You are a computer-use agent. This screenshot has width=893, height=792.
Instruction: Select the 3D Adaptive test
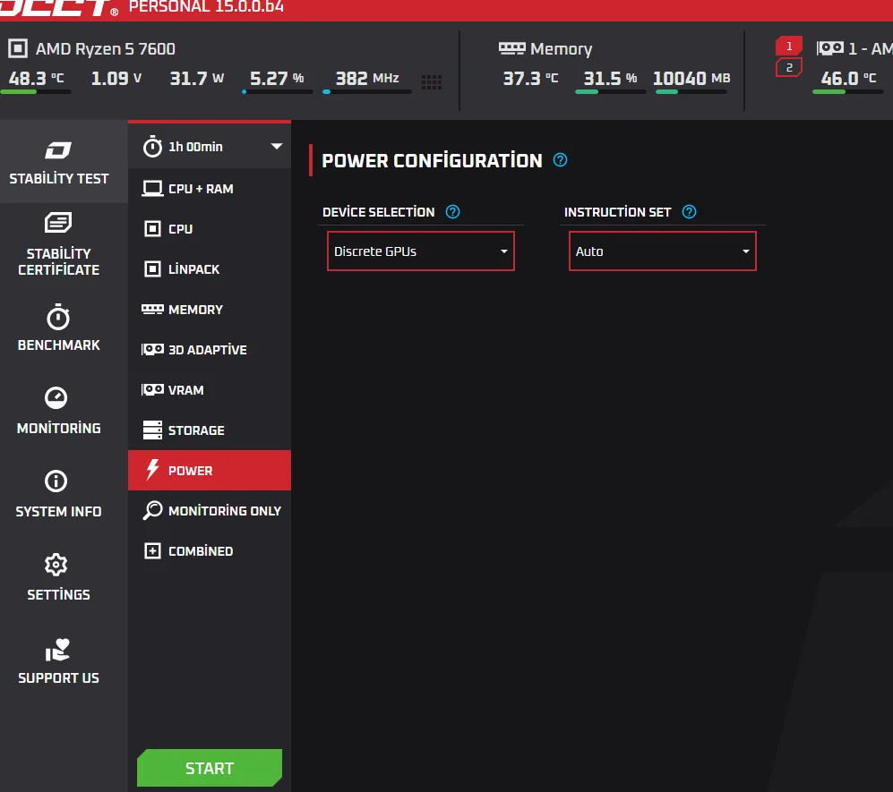click(210, 349)
